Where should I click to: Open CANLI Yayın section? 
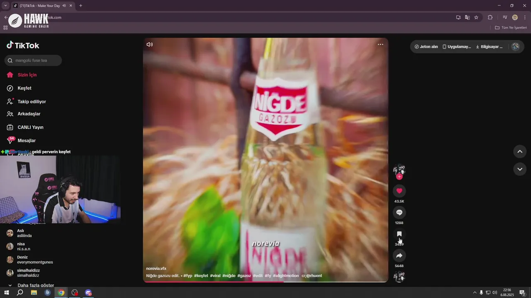30,127
